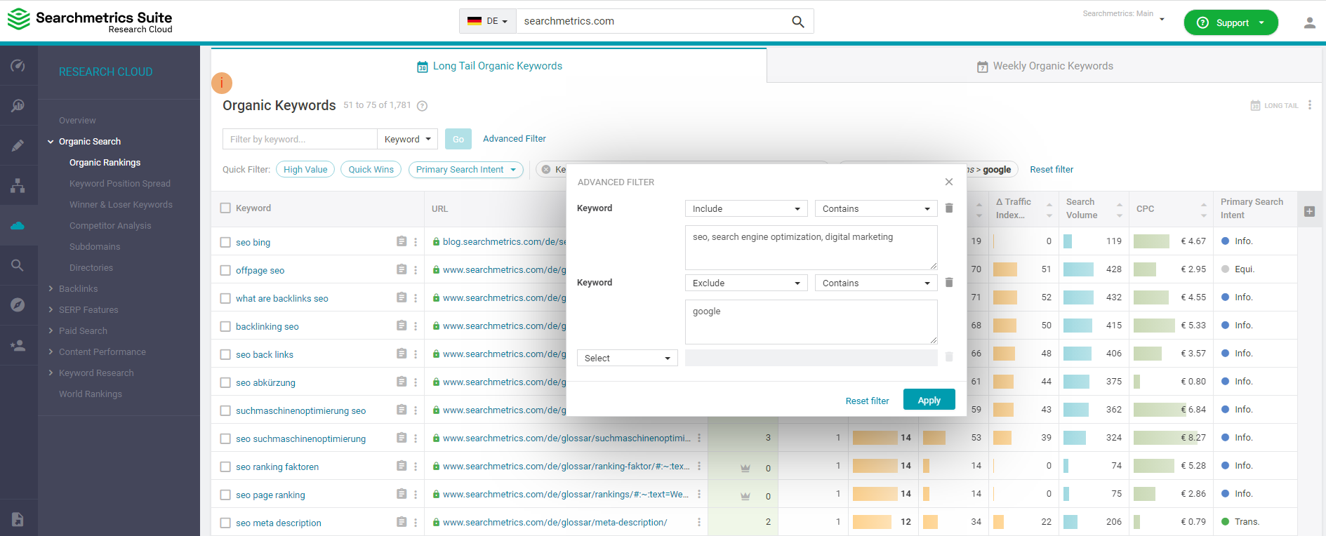Click the Filter by keyword input field
1326x536 pixels.
[x=300, y=139]
